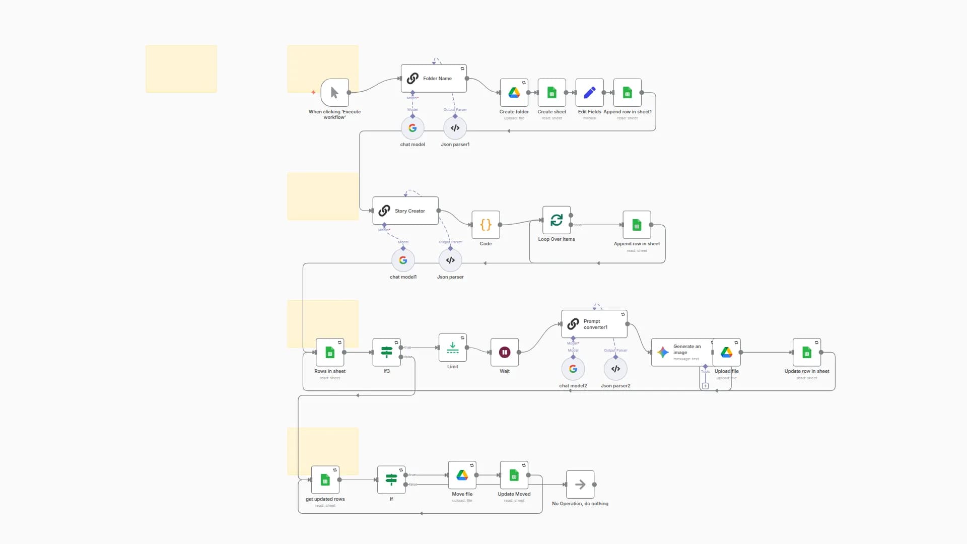
Task: Open the Limit node download icon
Action: [x=452, y=347]
